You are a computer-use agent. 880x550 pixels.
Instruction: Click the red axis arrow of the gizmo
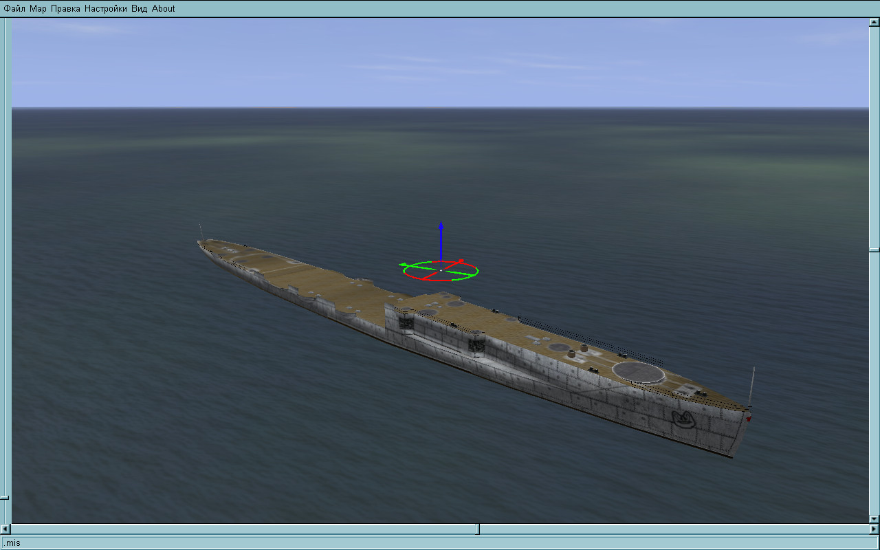pyautogui.click(x=461, y=261)
